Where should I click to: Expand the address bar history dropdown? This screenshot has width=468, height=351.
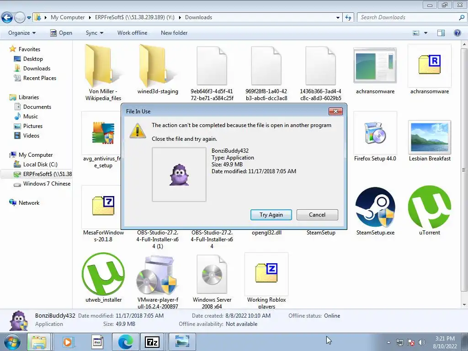point(338,18)
